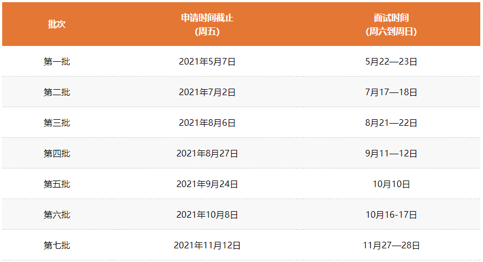Screen dimensions: 483x262
Task: Click interview date 10月10日
Action: [x=391, y=184]
